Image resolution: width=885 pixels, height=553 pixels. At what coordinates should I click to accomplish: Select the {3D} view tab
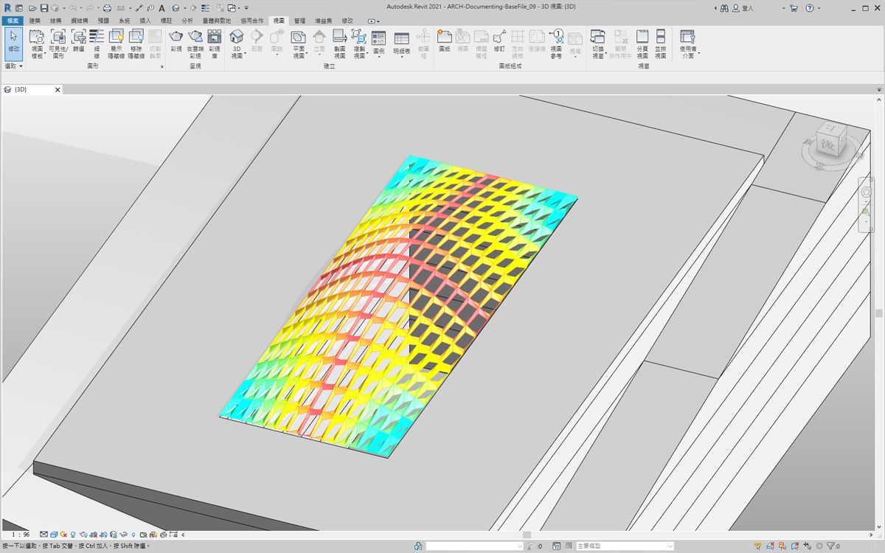[x=32, y=89]
